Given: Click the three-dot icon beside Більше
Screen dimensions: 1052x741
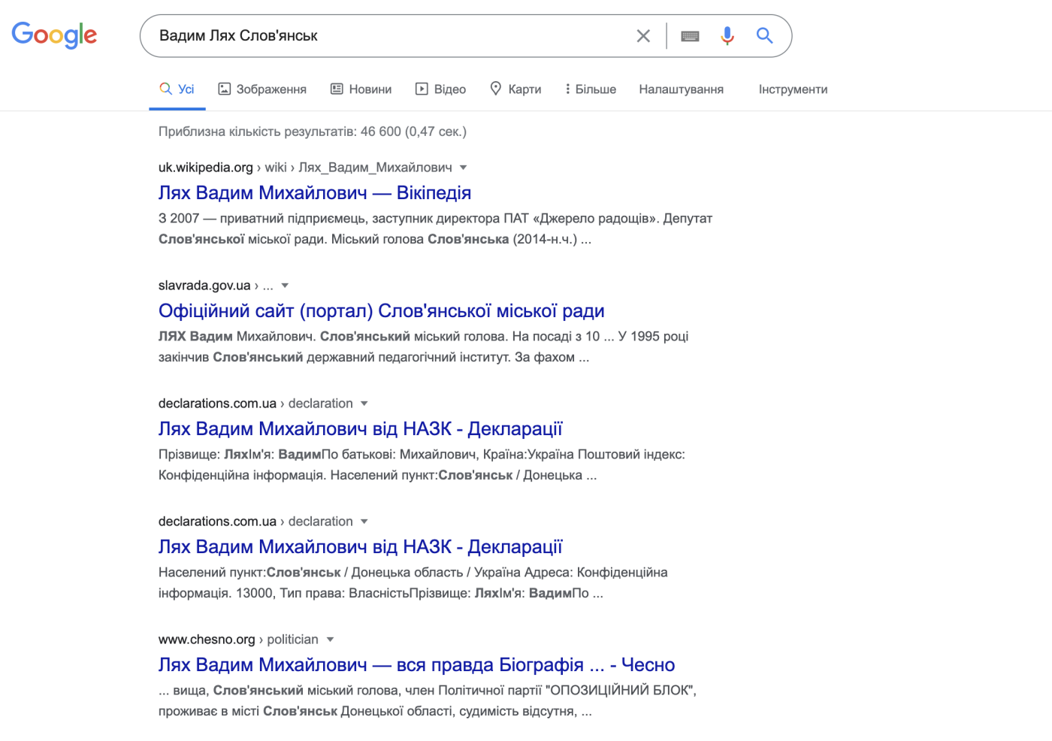Looking at the screenshot, I should (567, 89).
